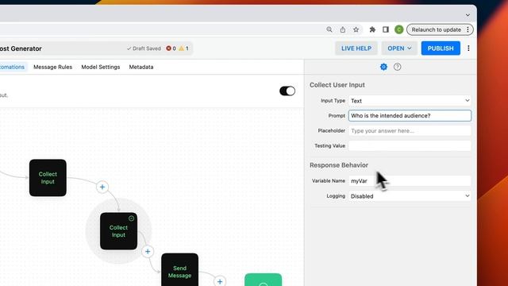Click the Response Behavior heading
The width and height of the screenshot is (508, 286).
pos(339,165)
